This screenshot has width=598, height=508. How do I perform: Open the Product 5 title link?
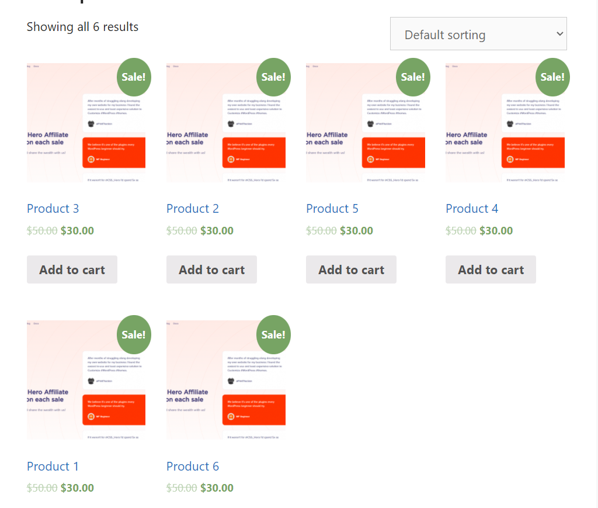click(332, 208)
